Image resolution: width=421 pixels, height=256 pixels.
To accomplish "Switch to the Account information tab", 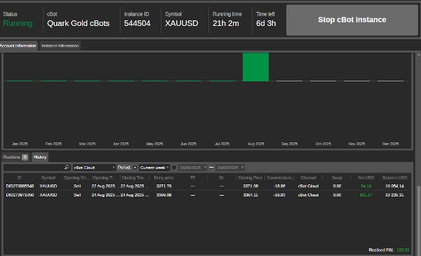I will coord(18,46).
